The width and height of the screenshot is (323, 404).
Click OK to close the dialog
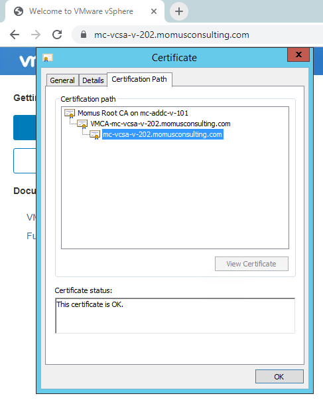tap(279, 377)
